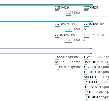Select the CG30429 gene arrow glyph
The width and height of the screenshot is (109, 101).
[x=57, y=10]
